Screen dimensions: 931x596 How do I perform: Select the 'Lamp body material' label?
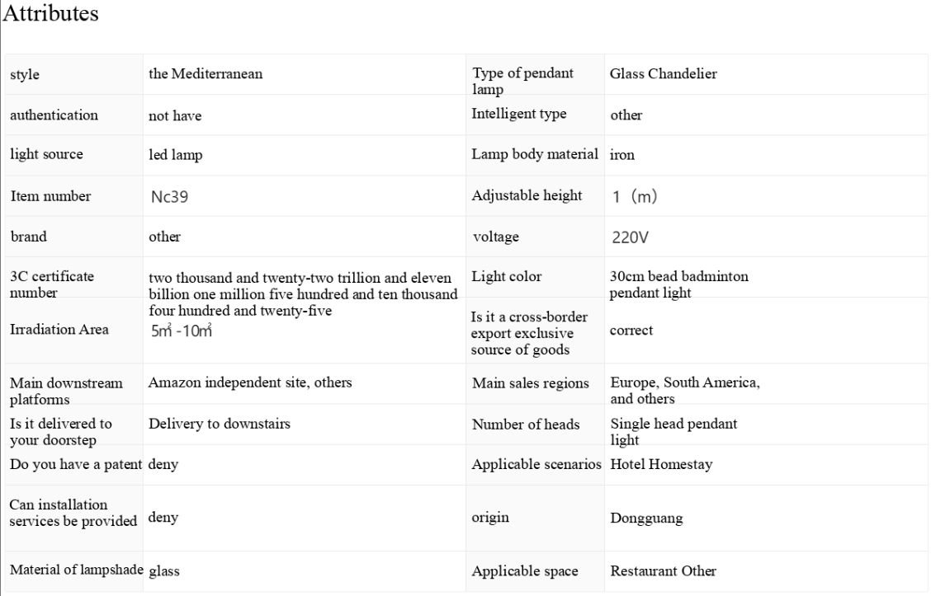point(534,154)
